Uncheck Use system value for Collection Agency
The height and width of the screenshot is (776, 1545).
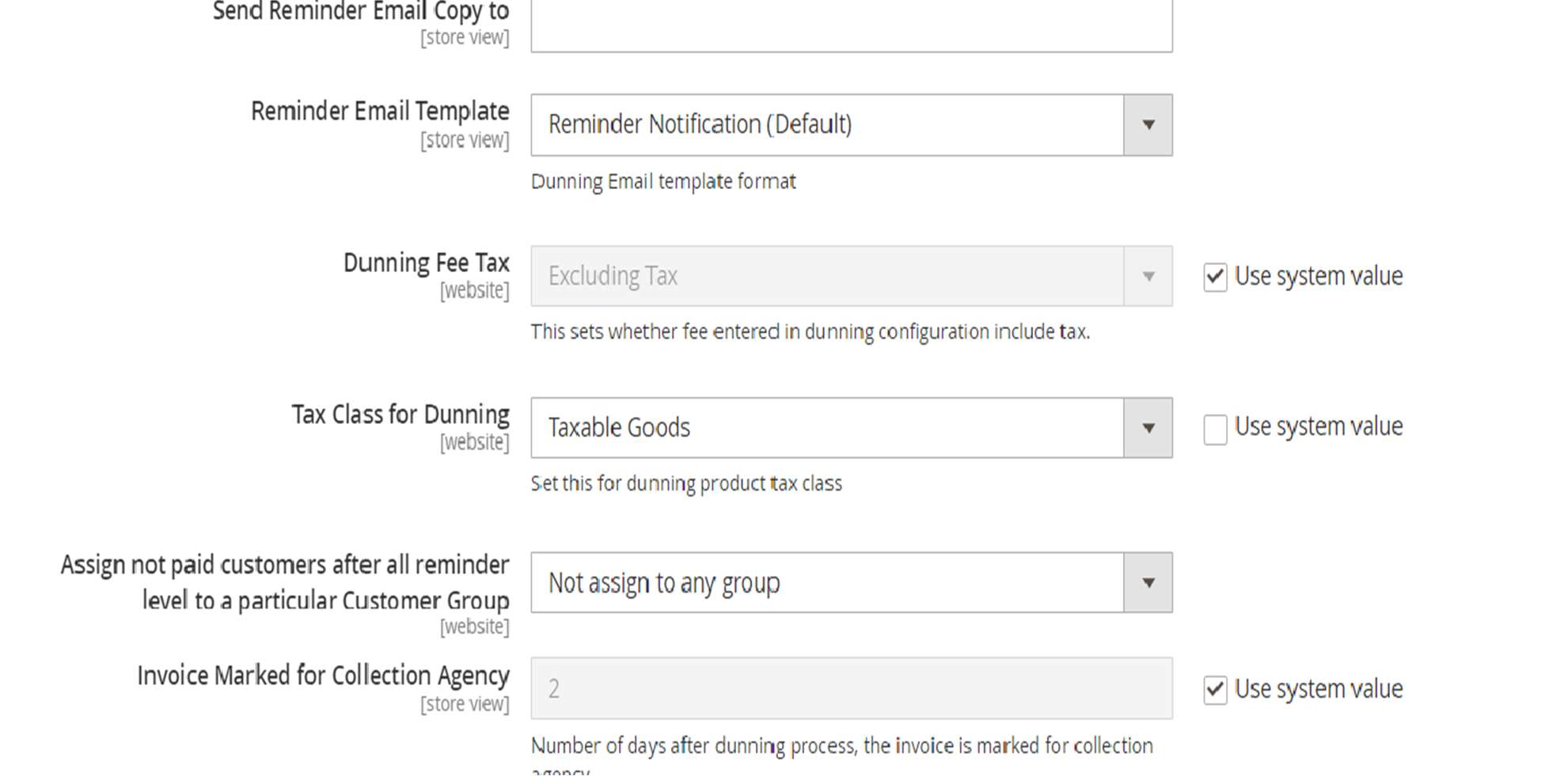coord(1215,690)
